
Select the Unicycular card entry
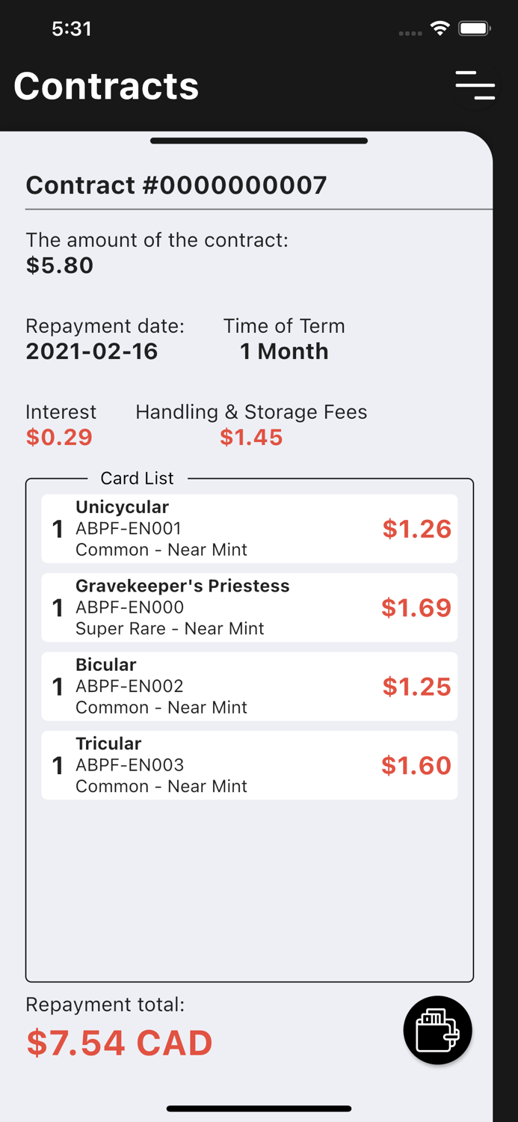[x=250, y=528]
